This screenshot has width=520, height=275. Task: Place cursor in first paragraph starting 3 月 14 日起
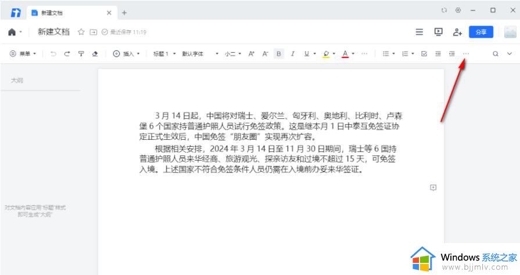click(271, 126)
